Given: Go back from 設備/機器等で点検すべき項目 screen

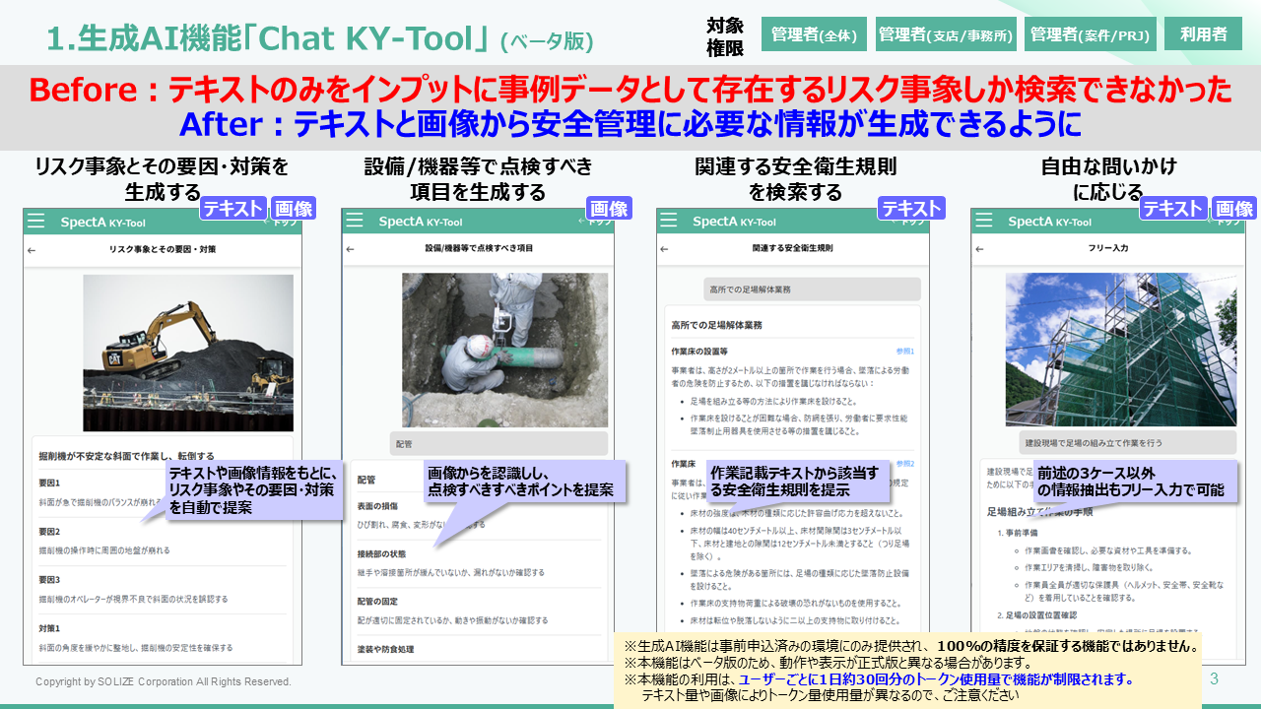Looking at the screenshot, I should point(350,250).
